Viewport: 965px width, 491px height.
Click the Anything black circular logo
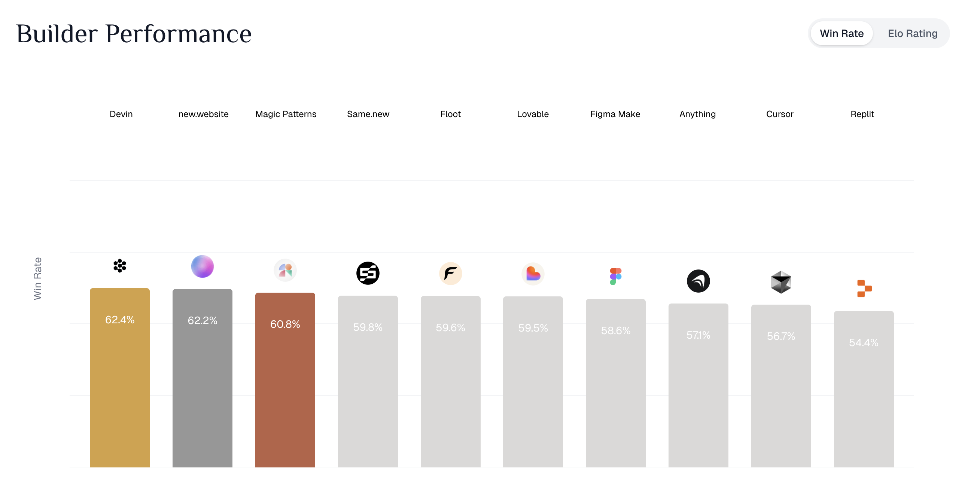click(x=698, y=281)
